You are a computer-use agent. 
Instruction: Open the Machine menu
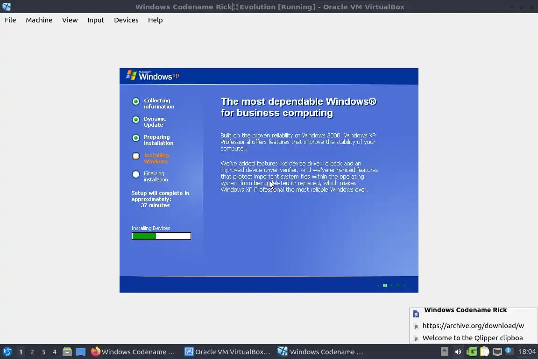pos(39,20)
